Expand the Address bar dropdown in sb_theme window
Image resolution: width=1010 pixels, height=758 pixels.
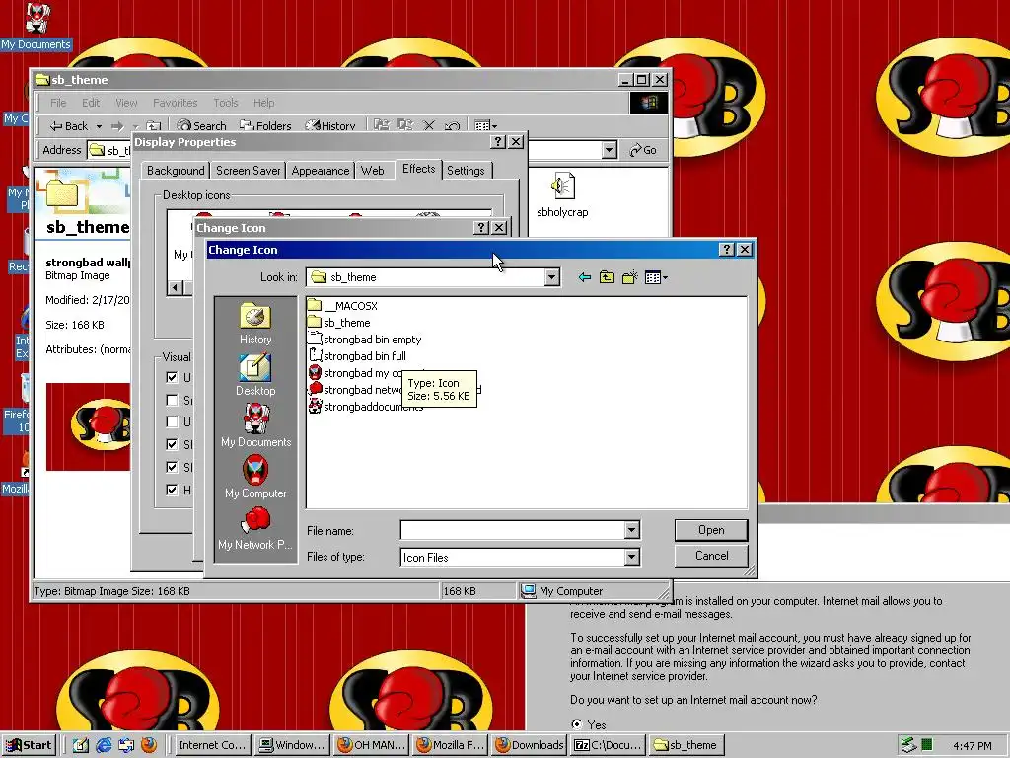coord(610,150)
